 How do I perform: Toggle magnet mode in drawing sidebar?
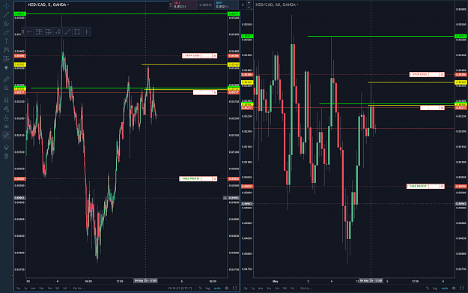click(x=6, y=100)
